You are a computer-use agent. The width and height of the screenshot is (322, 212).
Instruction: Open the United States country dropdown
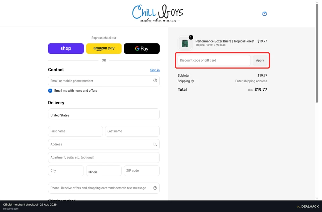click(x=104, y=114)
